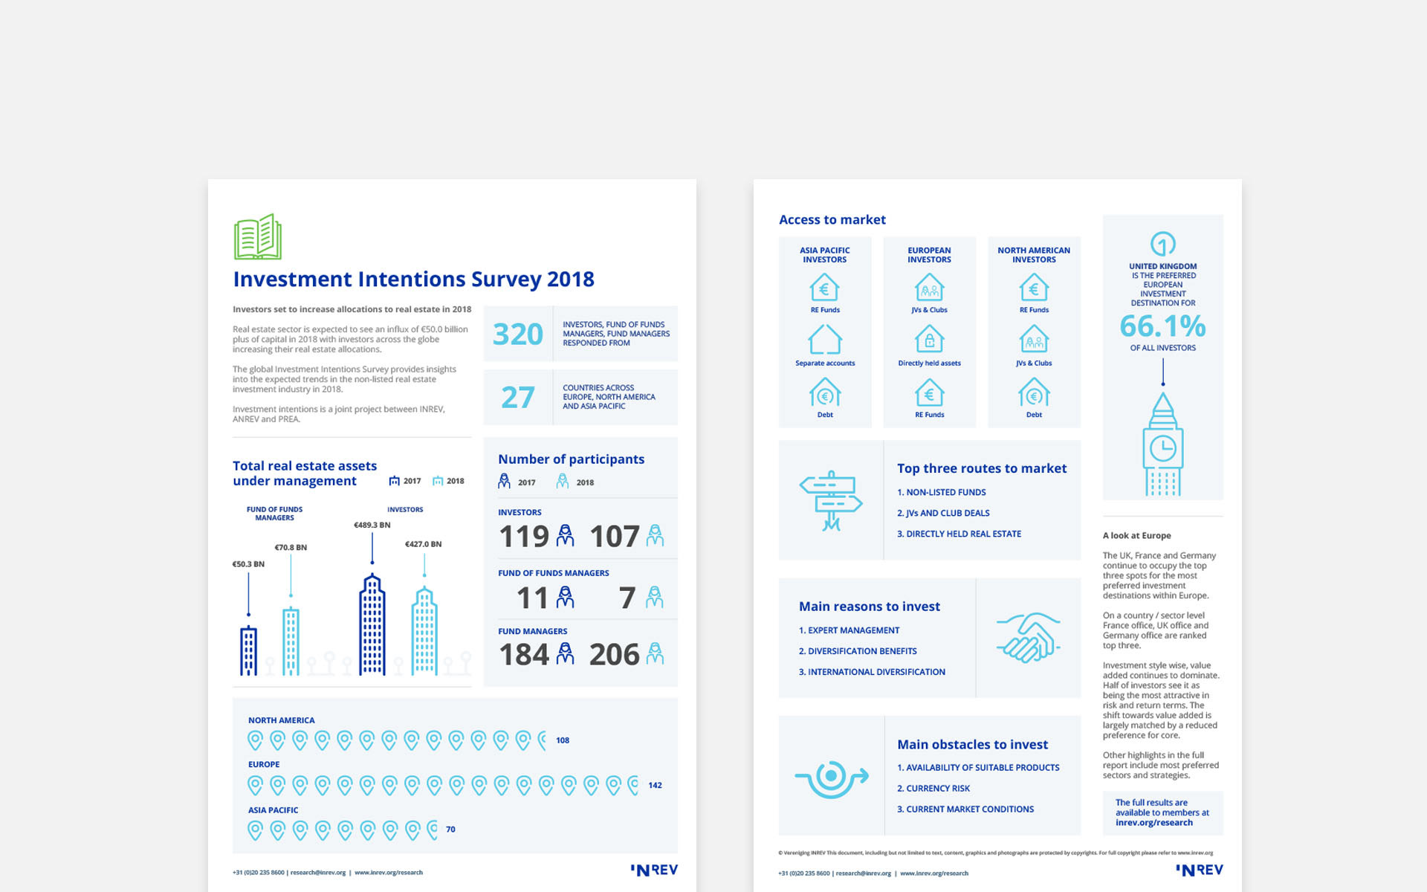
Task: Click research@inrev.org on left page footer
Action: pos(318,873)
